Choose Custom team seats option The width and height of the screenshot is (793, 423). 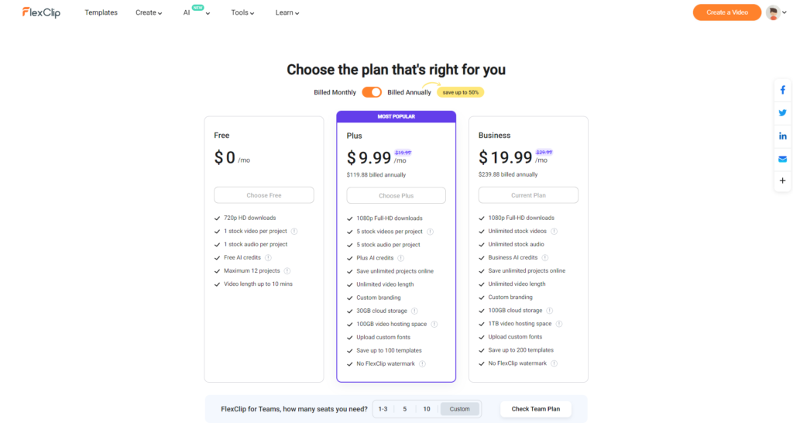click(460, 409)
